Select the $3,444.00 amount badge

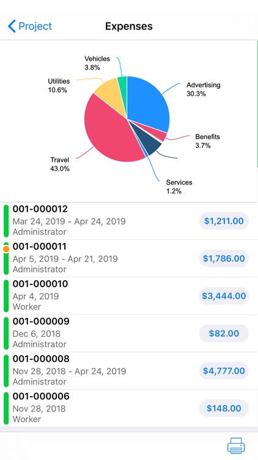tap(224, 296)
